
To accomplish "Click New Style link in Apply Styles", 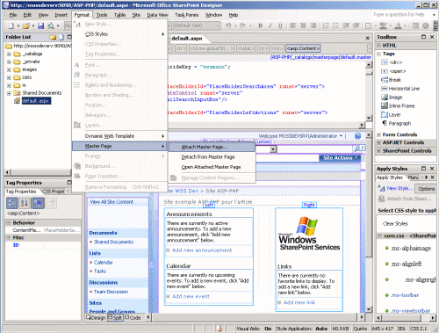I will pos(399,188).
